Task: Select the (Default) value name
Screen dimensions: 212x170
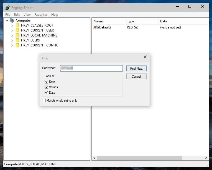Action: coord(104,27)
